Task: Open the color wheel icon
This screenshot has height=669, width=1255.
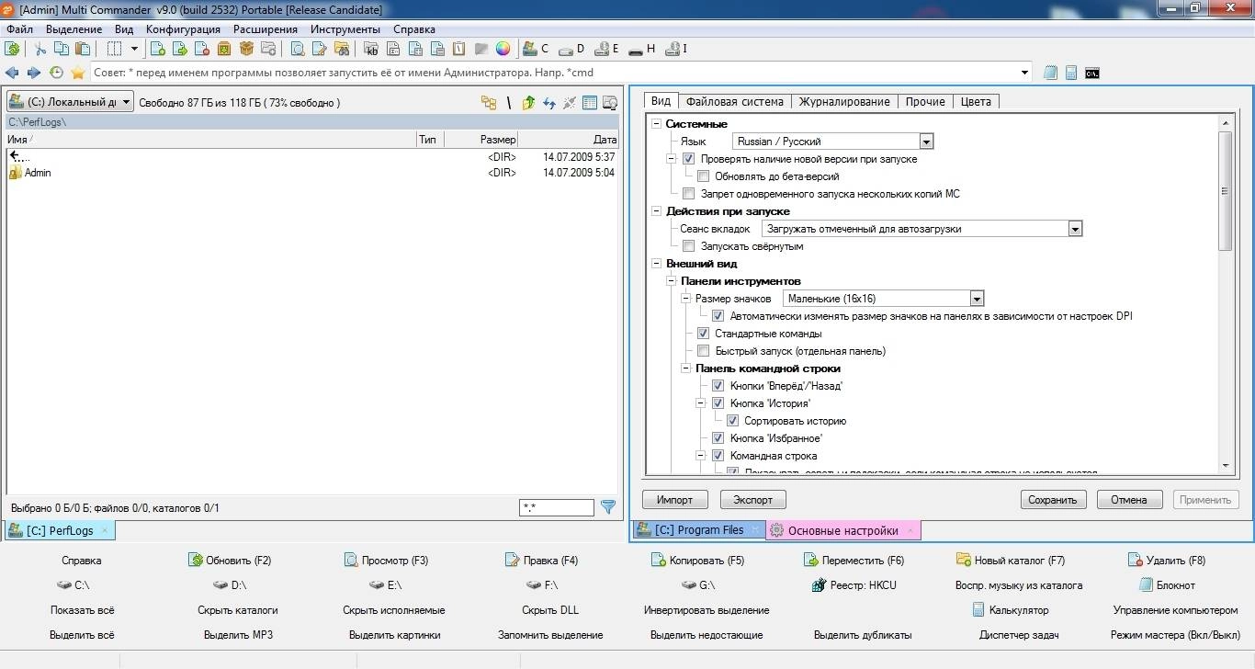Action: click(503, 49)
